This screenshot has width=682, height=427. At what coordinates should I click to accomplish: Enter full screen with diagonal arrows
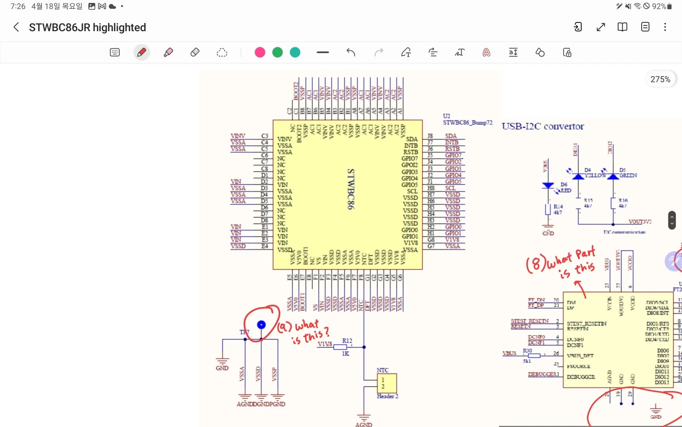click(x=601, y=27)
